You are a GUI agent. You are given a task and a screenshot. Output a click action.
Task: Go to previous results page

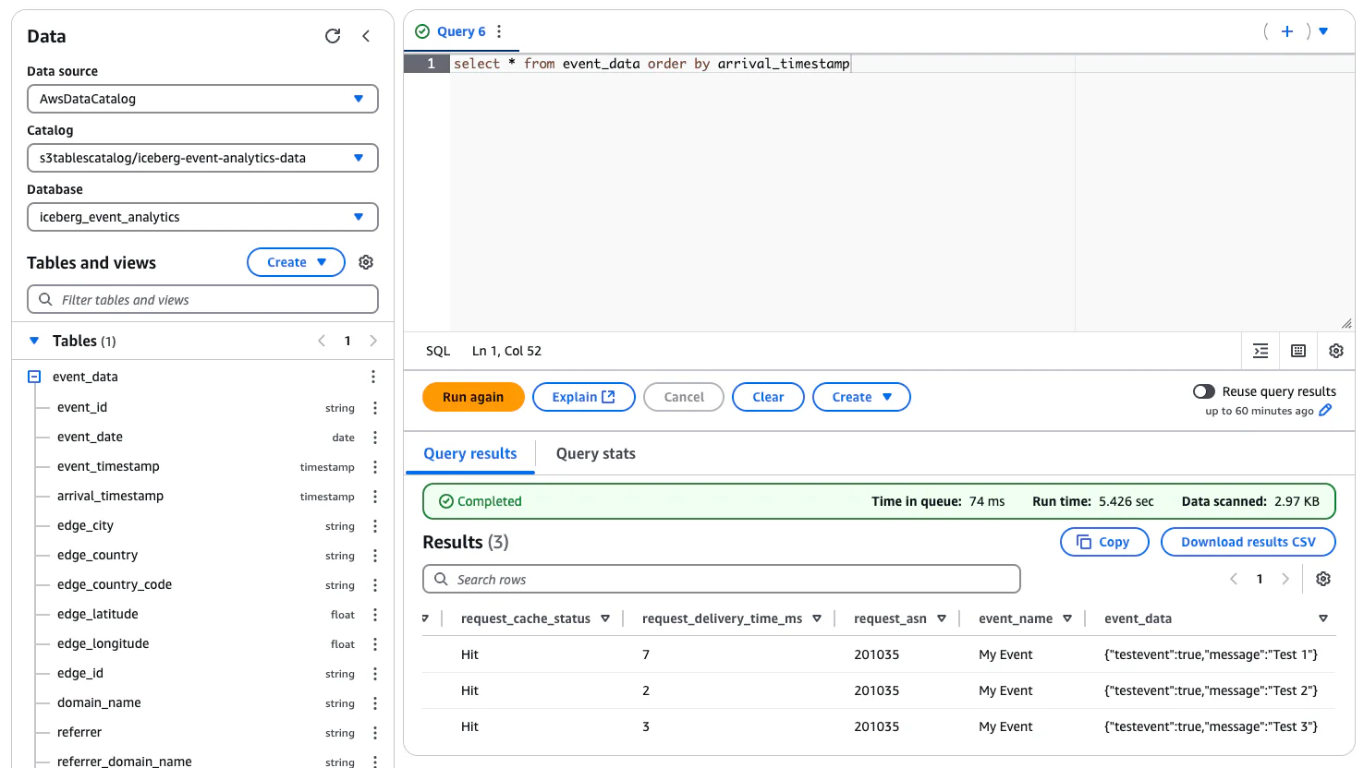1234,579
